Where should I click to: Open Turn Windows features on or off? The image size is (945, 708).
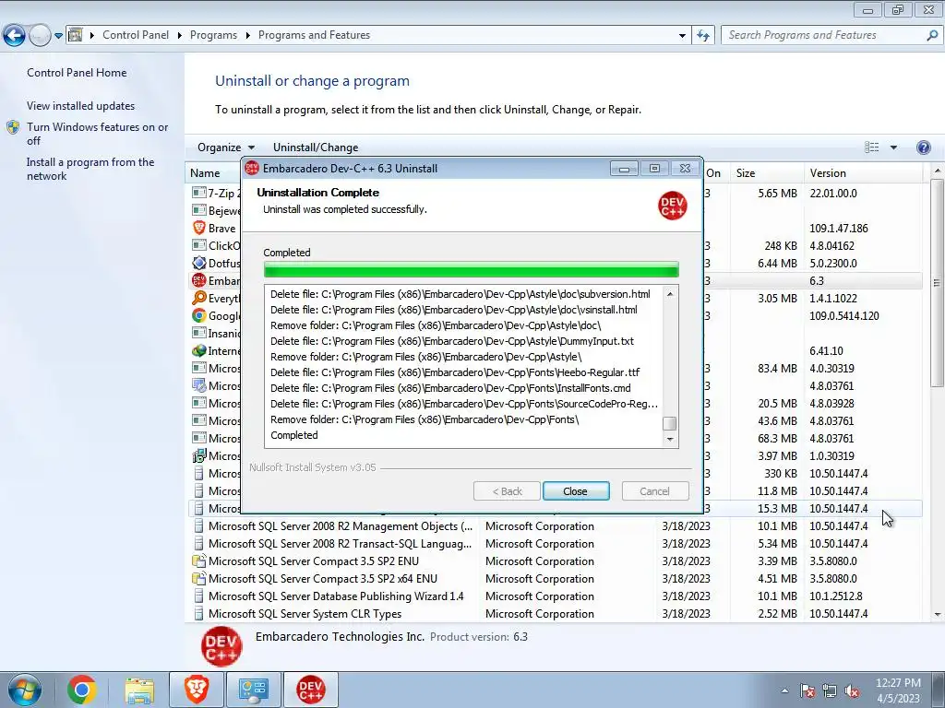(97, 134)
